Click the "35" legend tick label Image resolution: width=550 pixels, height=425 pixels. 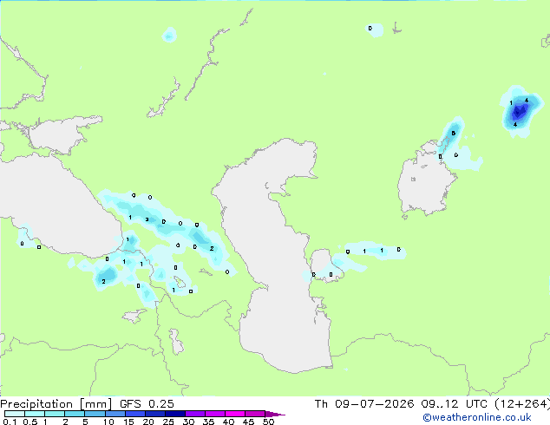pos(208,422)
